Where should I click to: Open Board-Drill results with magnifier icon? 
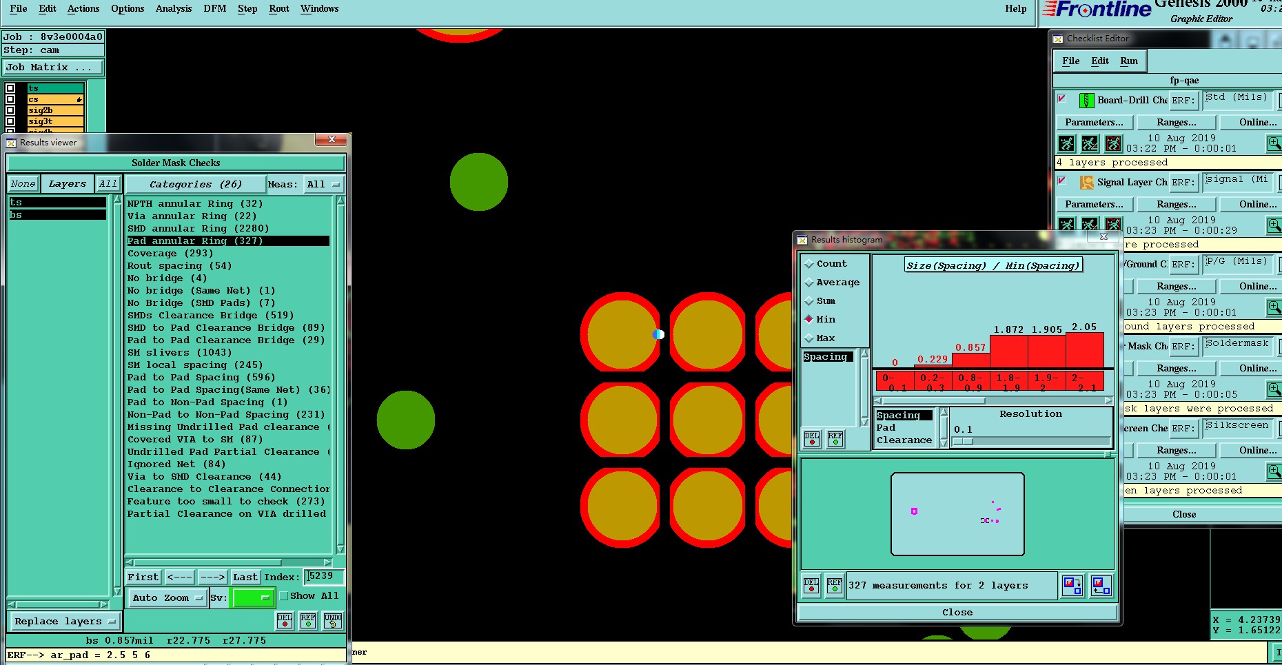coord(1274,143)
